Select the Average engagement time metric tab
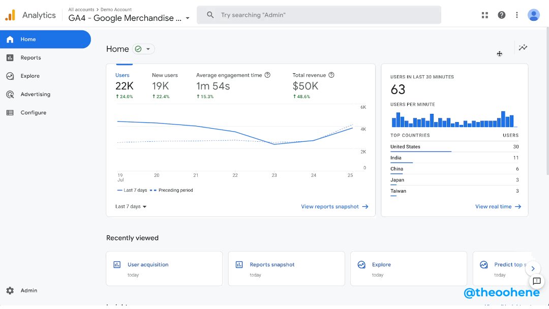Screen dimensions: 549x309 point(233,85)
